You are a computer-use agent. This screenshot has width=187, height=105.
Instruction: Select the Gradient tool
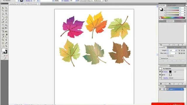click(x=6, y=34)
